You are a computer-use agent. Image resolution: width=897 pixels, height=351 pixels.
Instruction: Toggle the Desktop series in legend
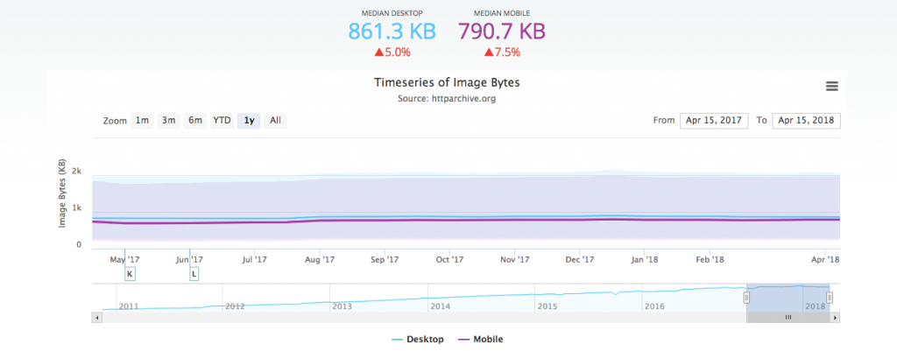[419, 339]
